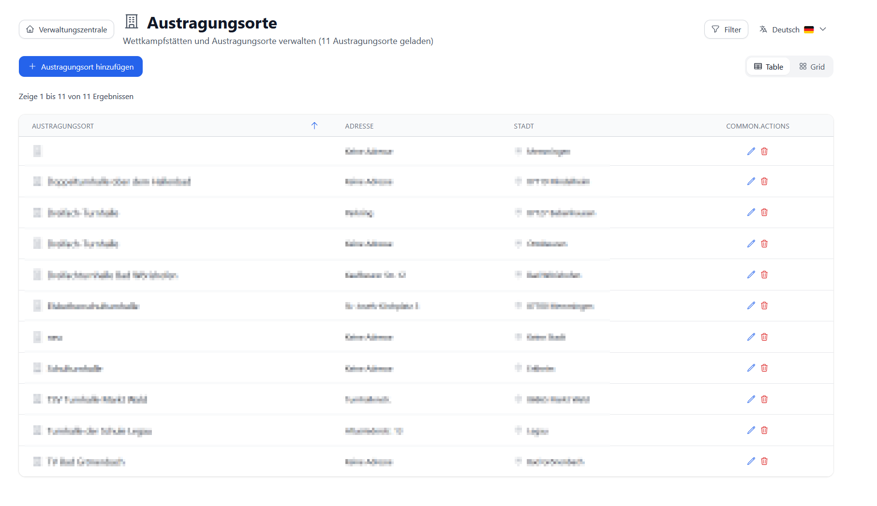This screenshot has height=506, width=877.
Task: Edit the fourth row venue entry
Action: coord(751,244)
